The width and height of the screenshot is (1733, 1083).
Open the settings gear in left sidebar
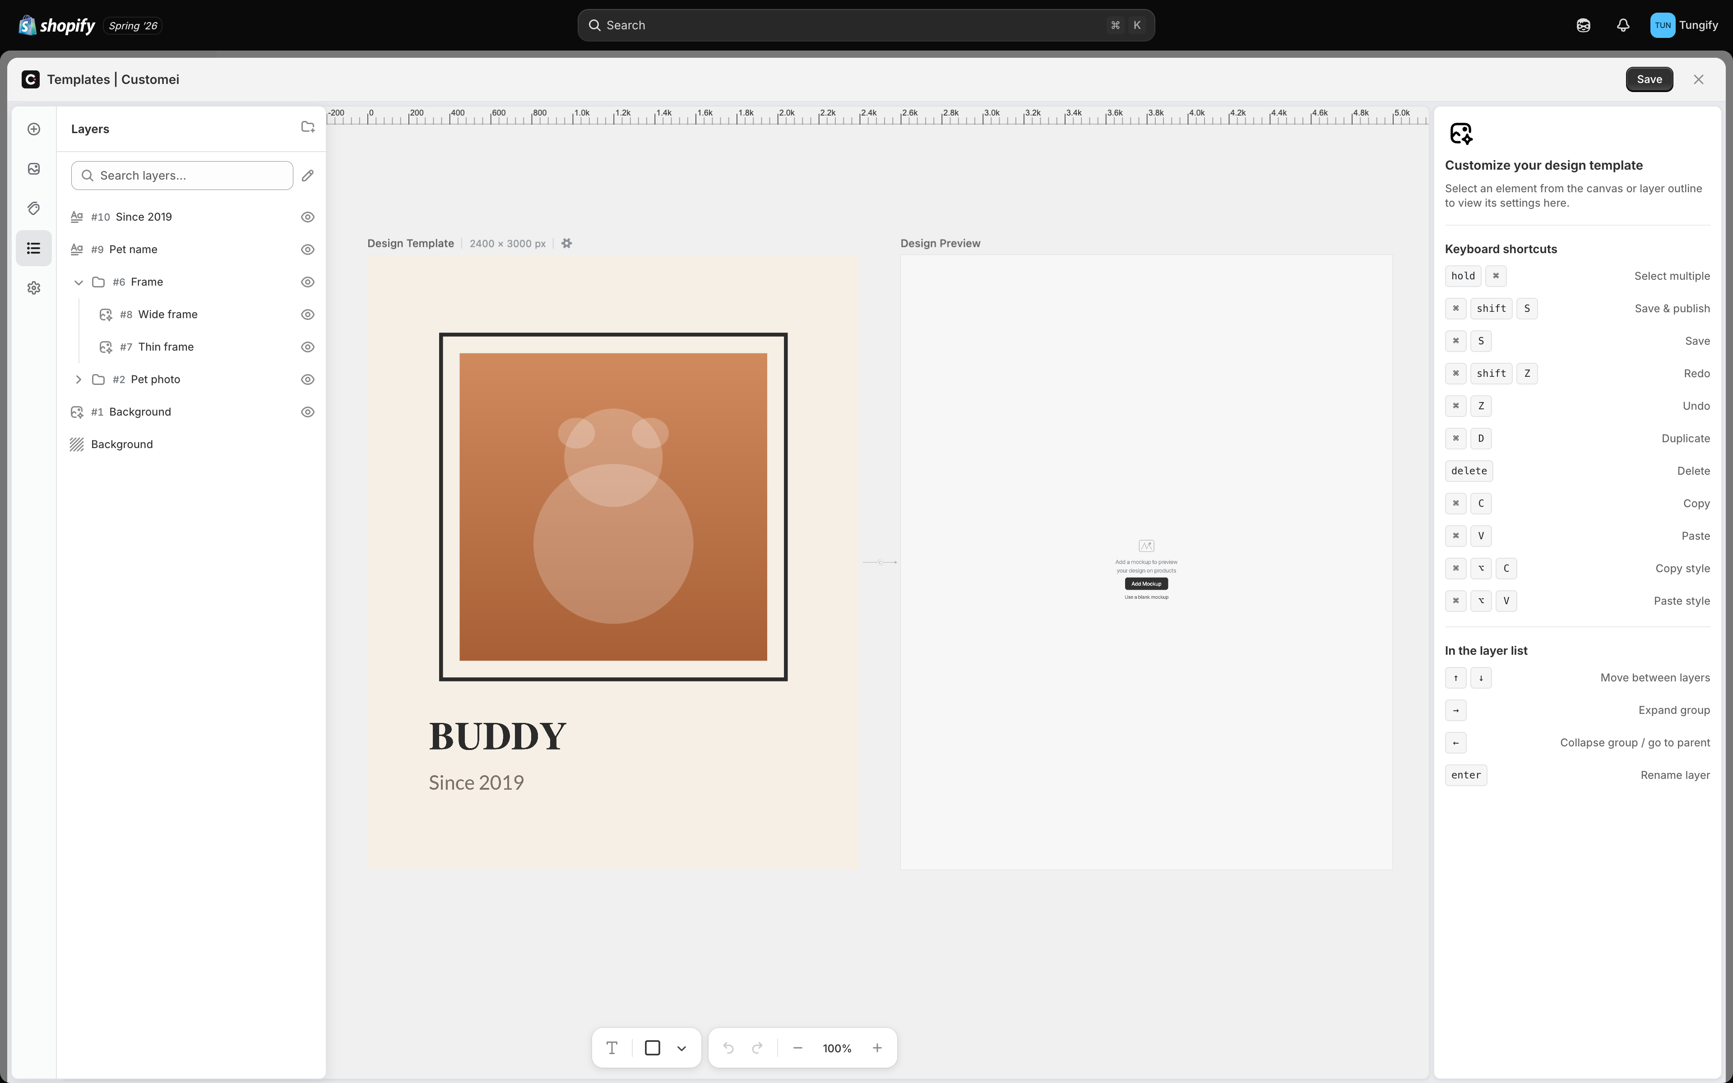(x=34, y=288)
